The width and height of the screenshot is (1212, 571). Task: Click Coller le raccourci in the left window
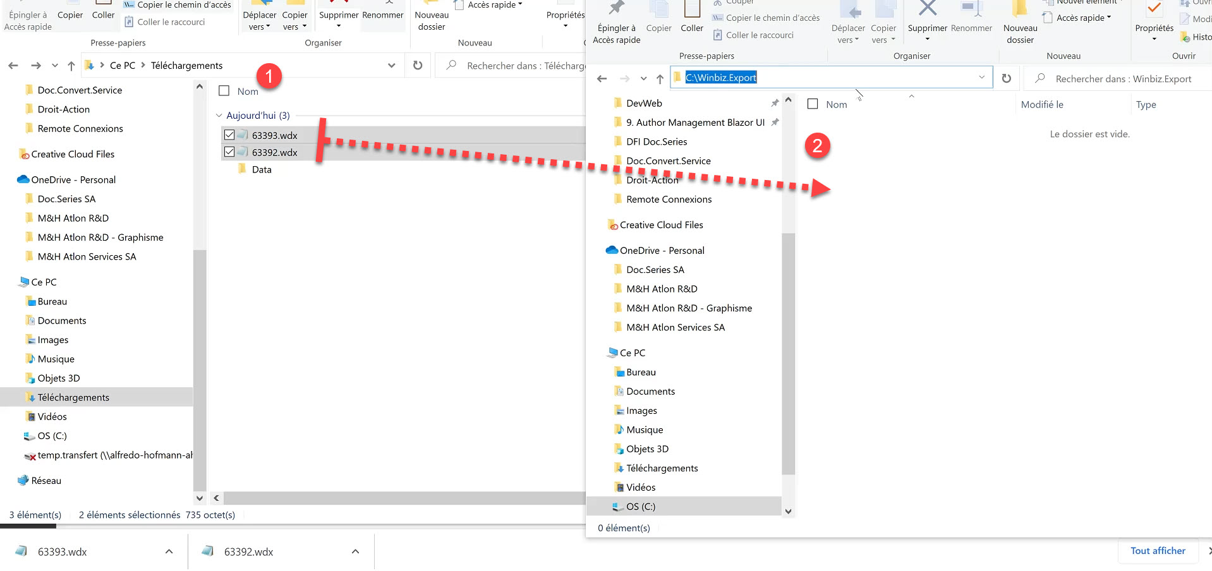pyautogui.click(x=164, y=21)
